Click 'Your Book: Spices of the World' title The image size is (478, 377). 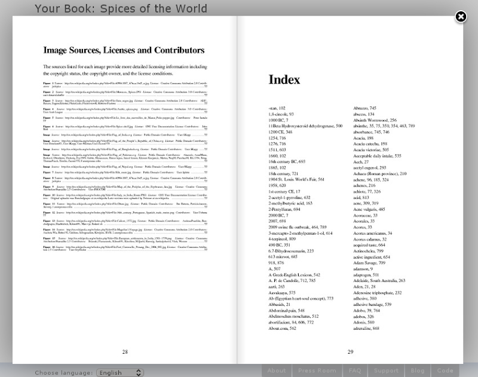[x=121, y=8]
